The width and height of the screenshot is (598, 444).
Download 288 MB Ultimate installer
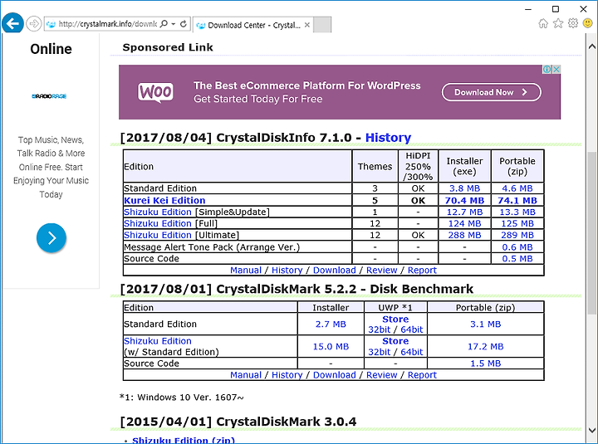[x=464, y=235]
